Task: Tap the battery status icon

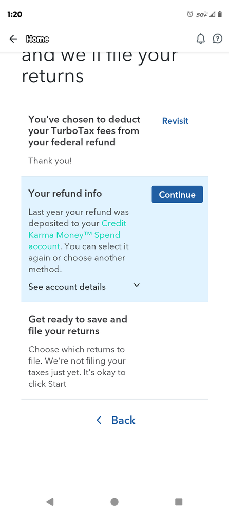Action: [x=220, y=14]
